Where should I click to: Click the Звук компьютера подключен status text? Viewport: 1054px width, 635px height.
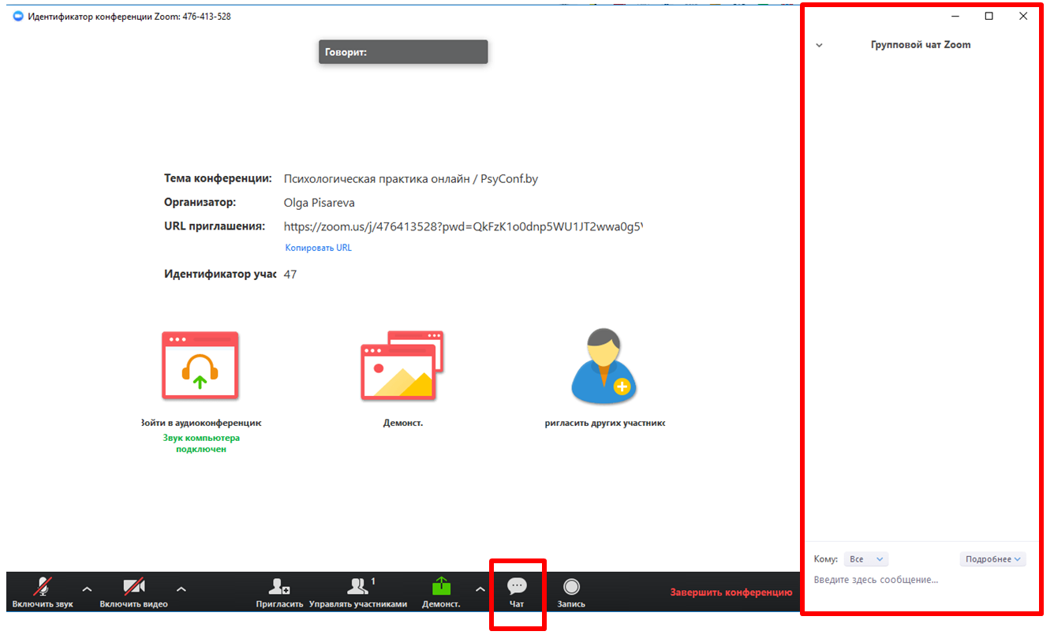(x=201, y=443)
